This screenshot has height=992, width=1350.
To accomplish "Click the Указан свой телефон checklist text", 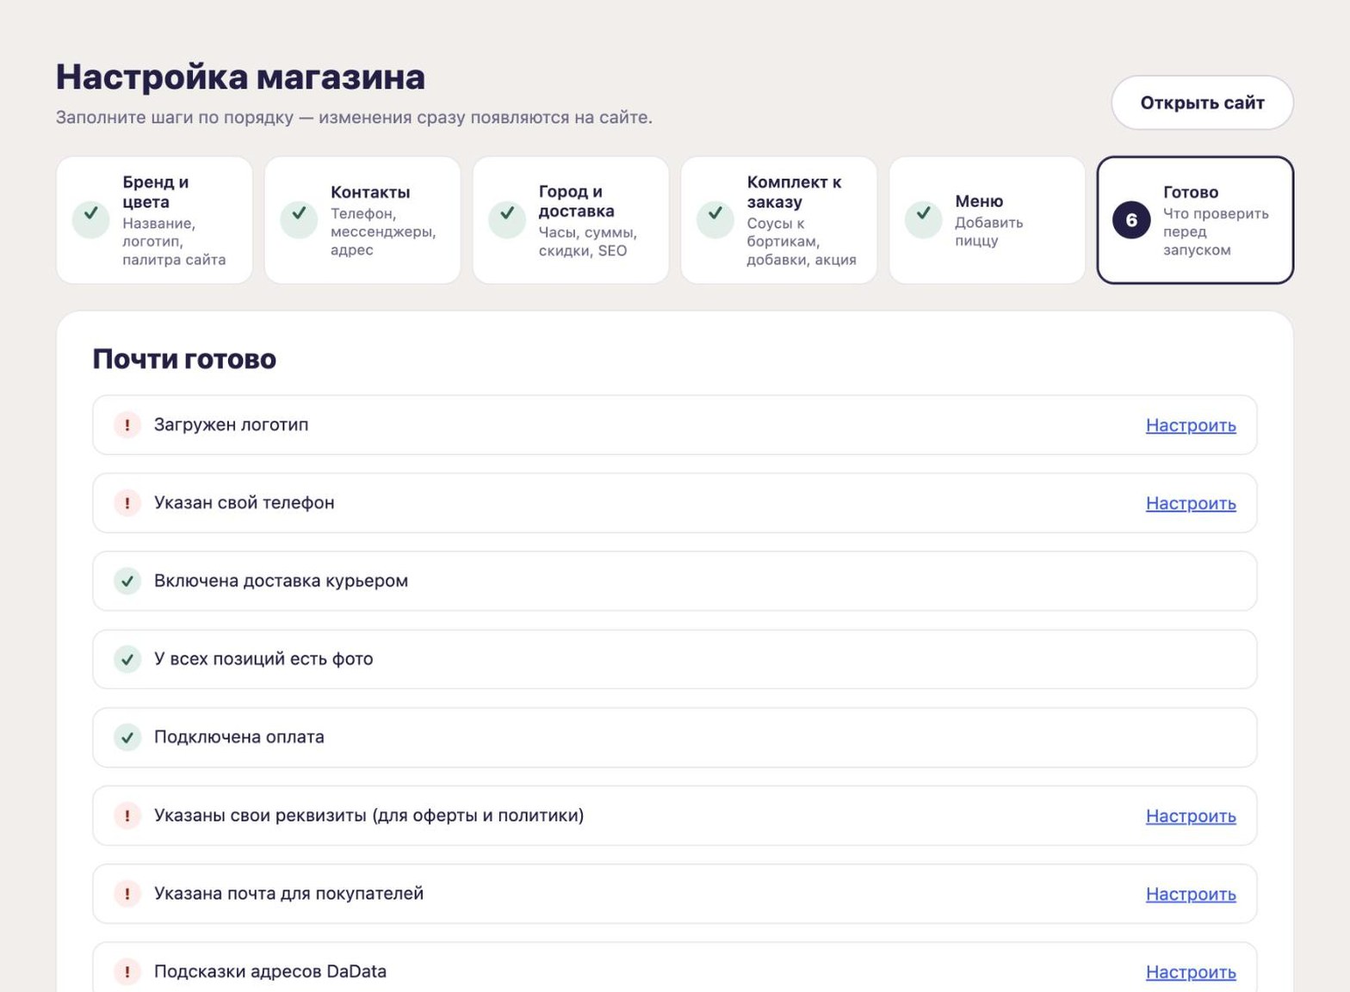I will 245,503.
